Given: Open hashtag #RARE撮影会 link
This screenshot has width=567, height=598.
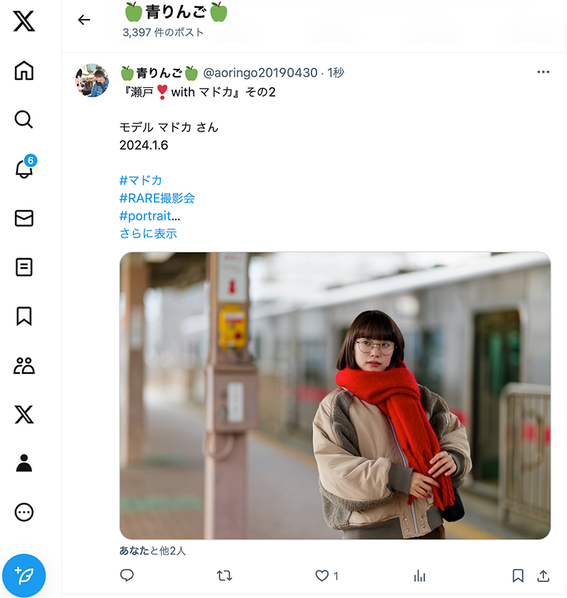Looking at the screenshot, I should 157,198.
